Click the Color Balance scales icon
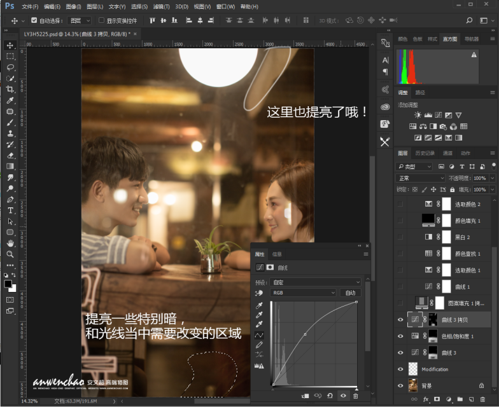 click(423, 127)
